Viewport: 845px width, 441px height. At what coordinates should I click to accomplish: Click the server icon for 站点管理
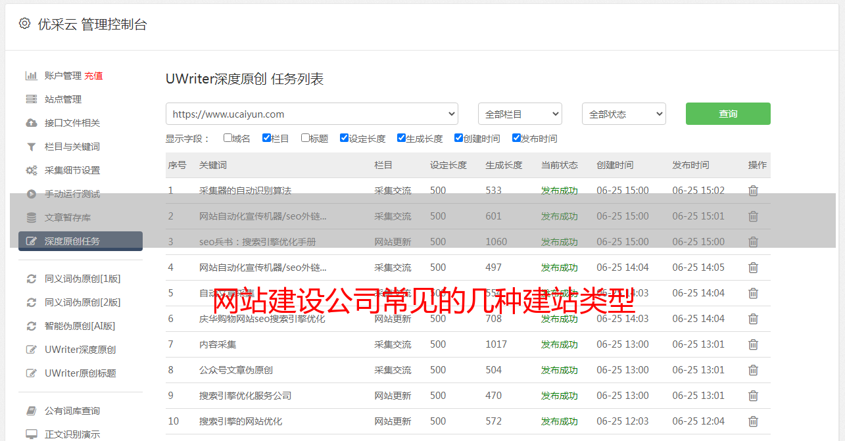(x=31, y=99)
